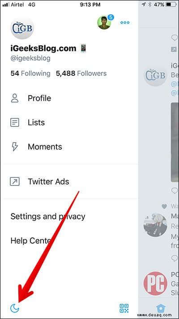Open Settings and privacy

pyautogui.click(x=48, y=216)
